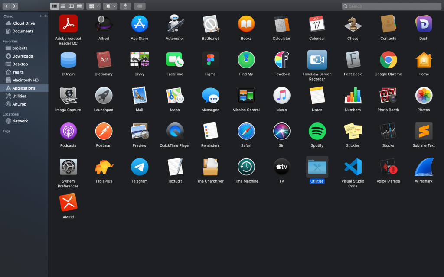
Task: Select the Automator robot icon
Action: click(175, 24)
